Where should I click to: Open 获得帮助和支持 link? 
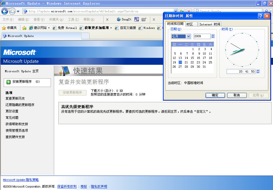point(17,124)
